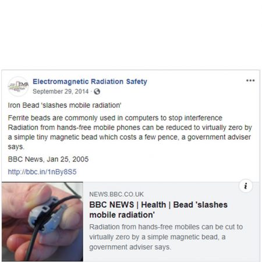Click the 'mobile radiation' second headline line
Image resolution: width=262 pixels, height=262 pixels.
pyautogui.click(x=122, y=215)
